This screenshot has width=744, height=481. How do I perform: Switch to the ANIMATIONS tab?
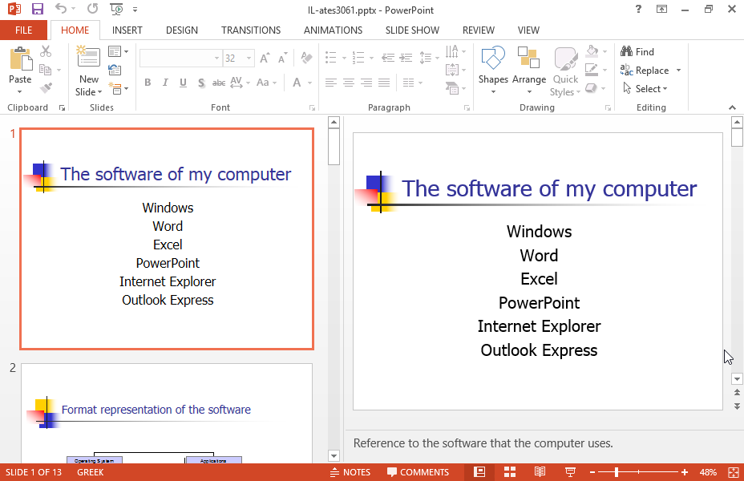333,30
